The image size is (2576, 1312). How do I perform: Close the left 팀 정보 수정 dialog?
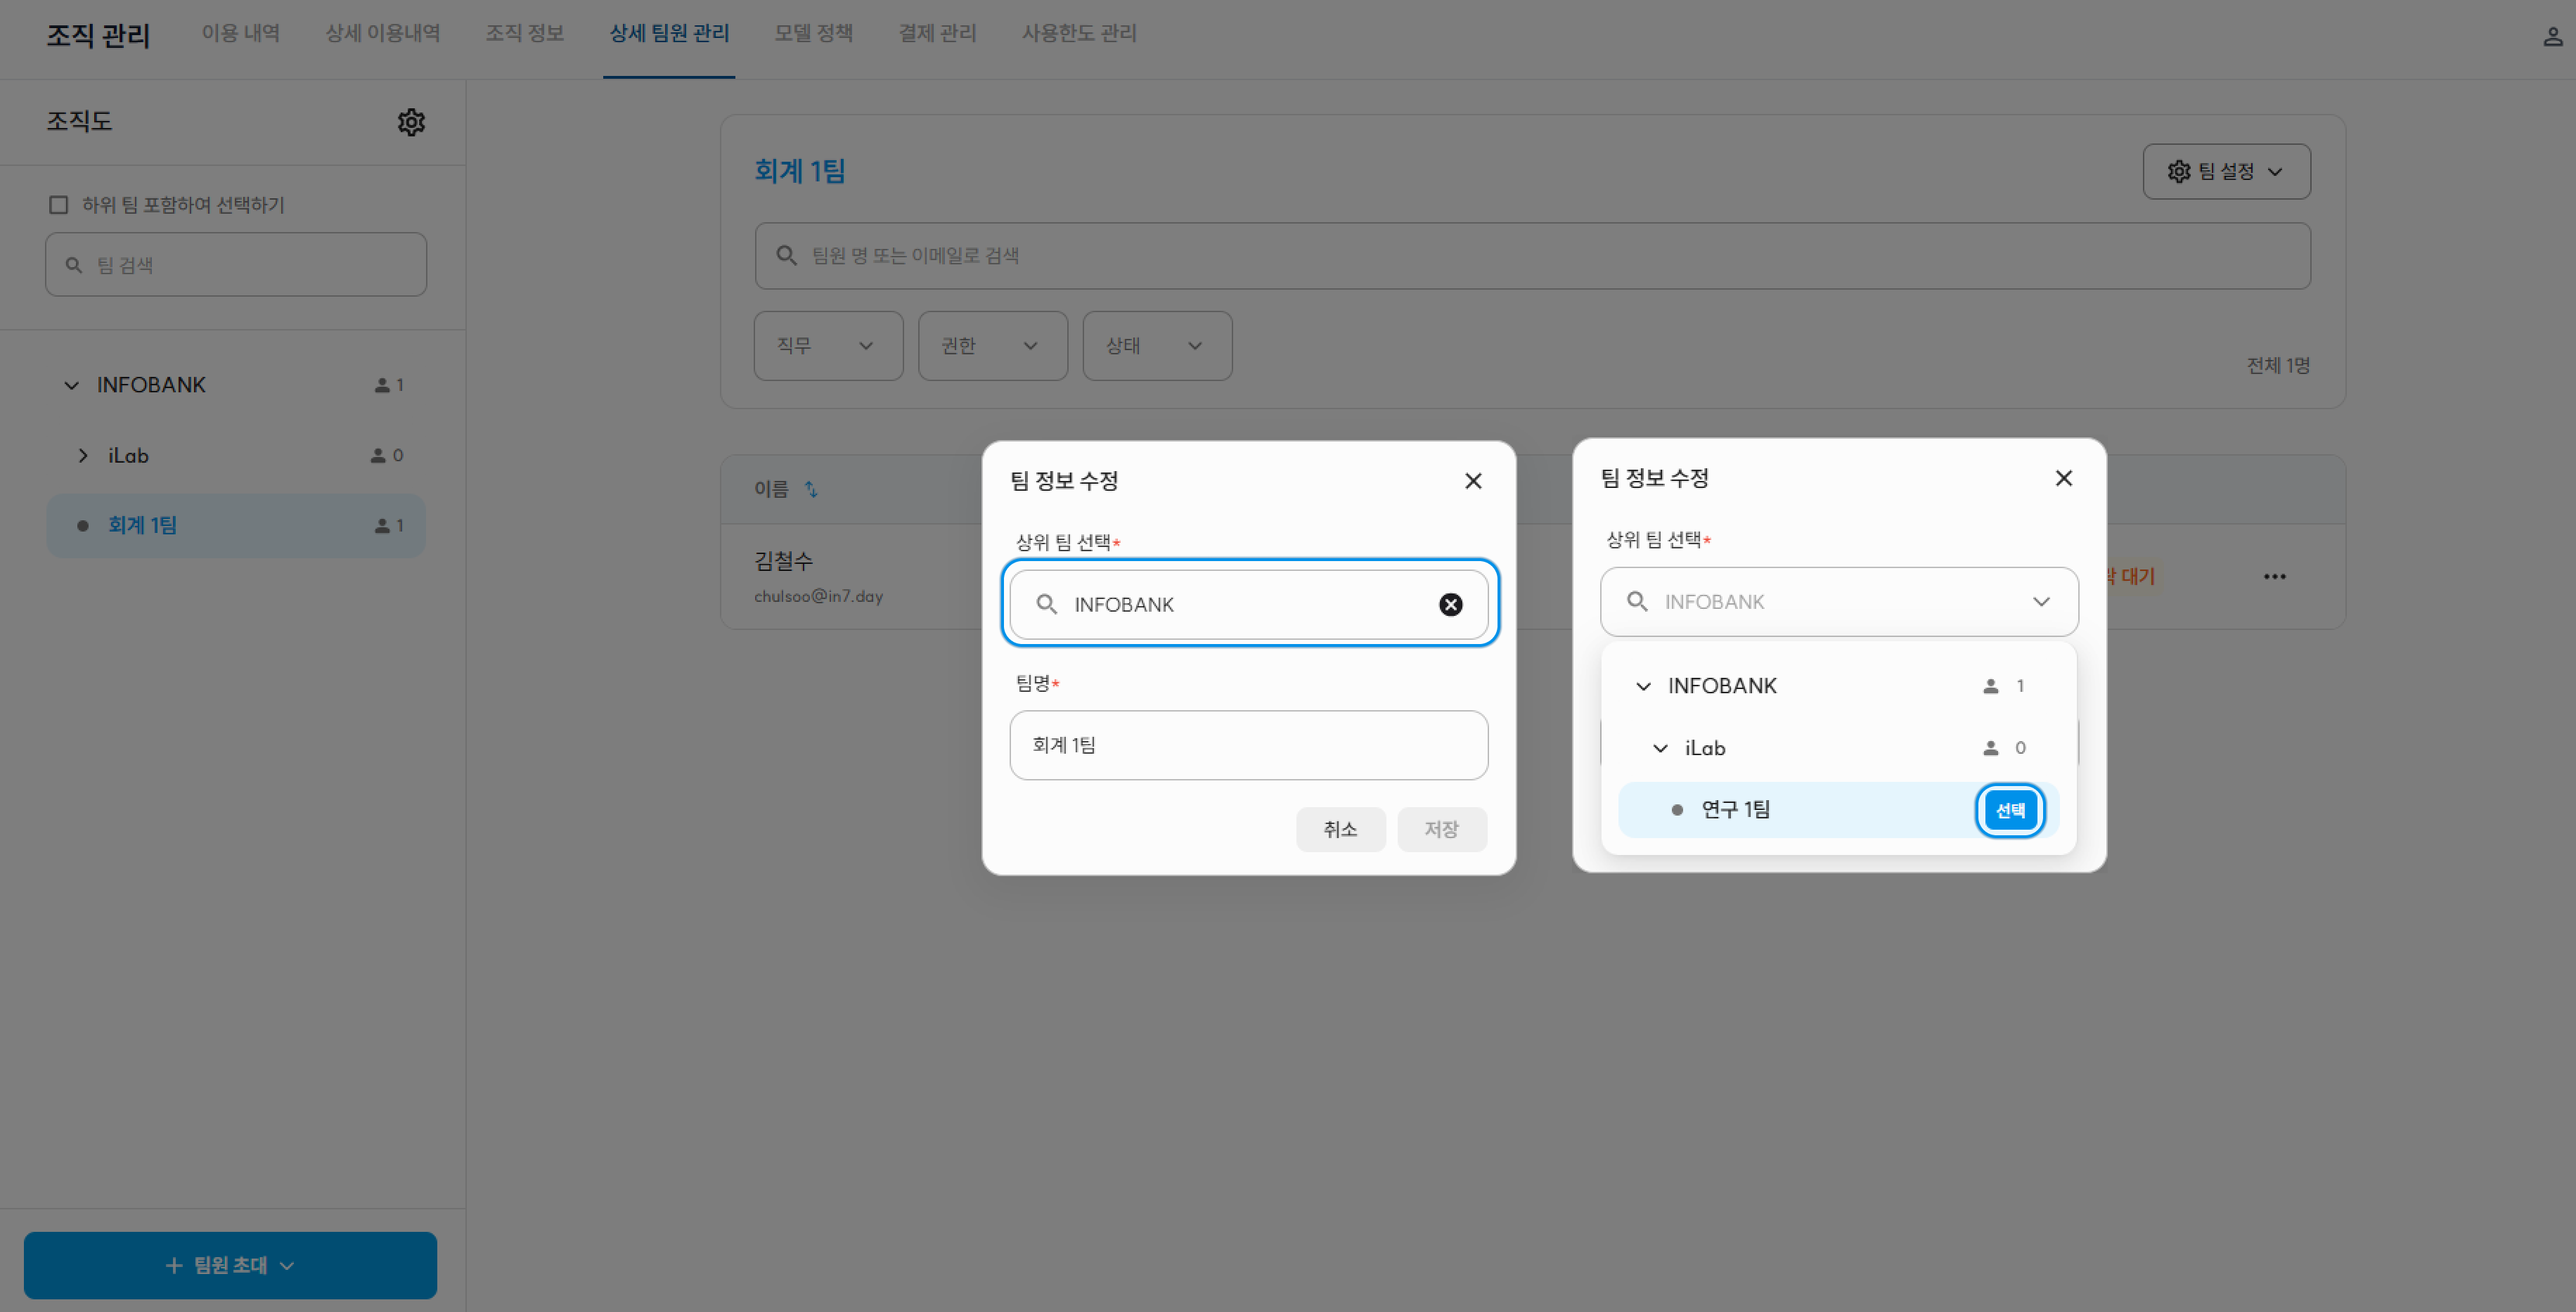[x=1472, y=481]
